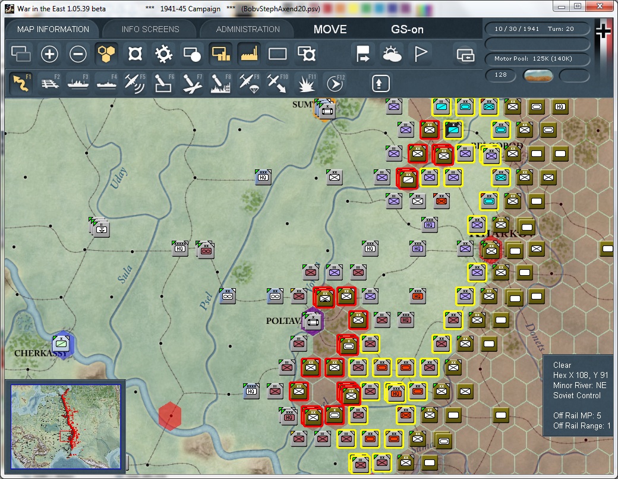The height and width of the screenshot is (479, 618).
Task: Click the flag with arrow icon
Action: coord(362,53)
